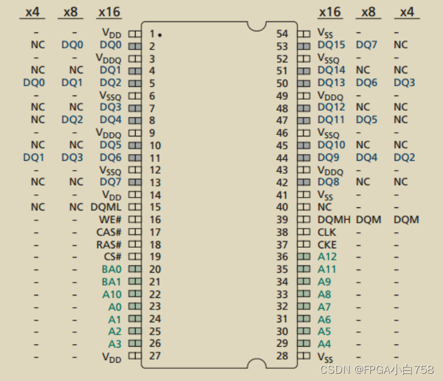This screenshot has width=443, height=381.
Task: Select the A11 address label
Action: coord(327,269)
